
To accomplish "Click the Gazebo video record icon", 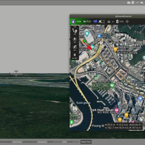I will (142, 3).
